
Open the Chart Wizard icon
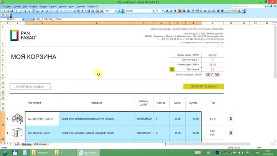click(x=97, y=11)
